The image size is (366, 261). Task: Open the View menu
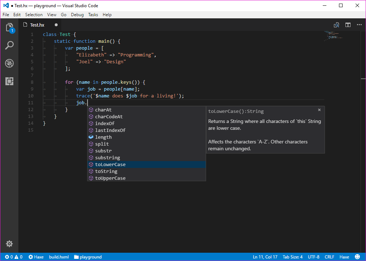tap(52, 15)
